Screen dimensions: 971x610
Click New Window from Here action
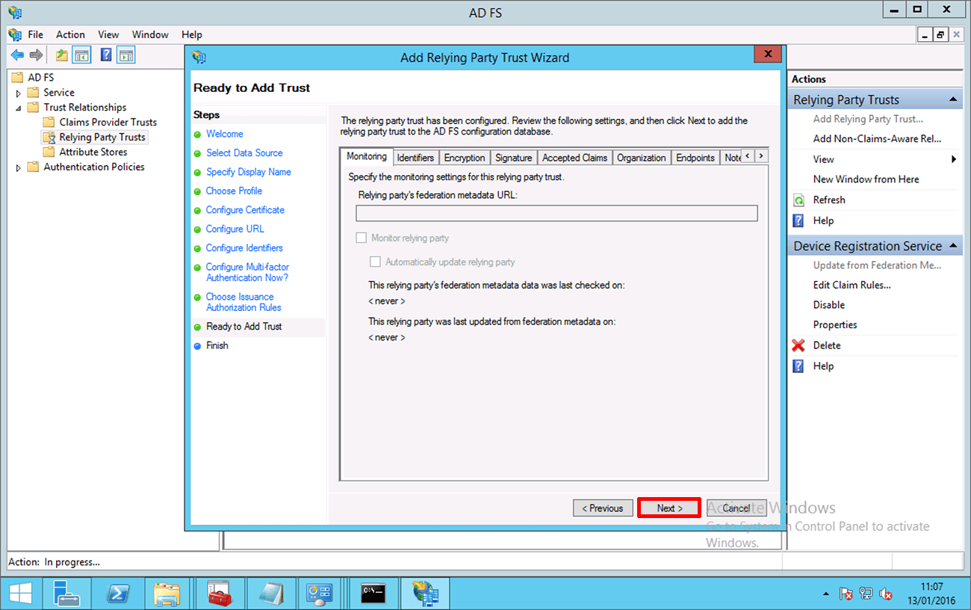[x=866, y=179]
